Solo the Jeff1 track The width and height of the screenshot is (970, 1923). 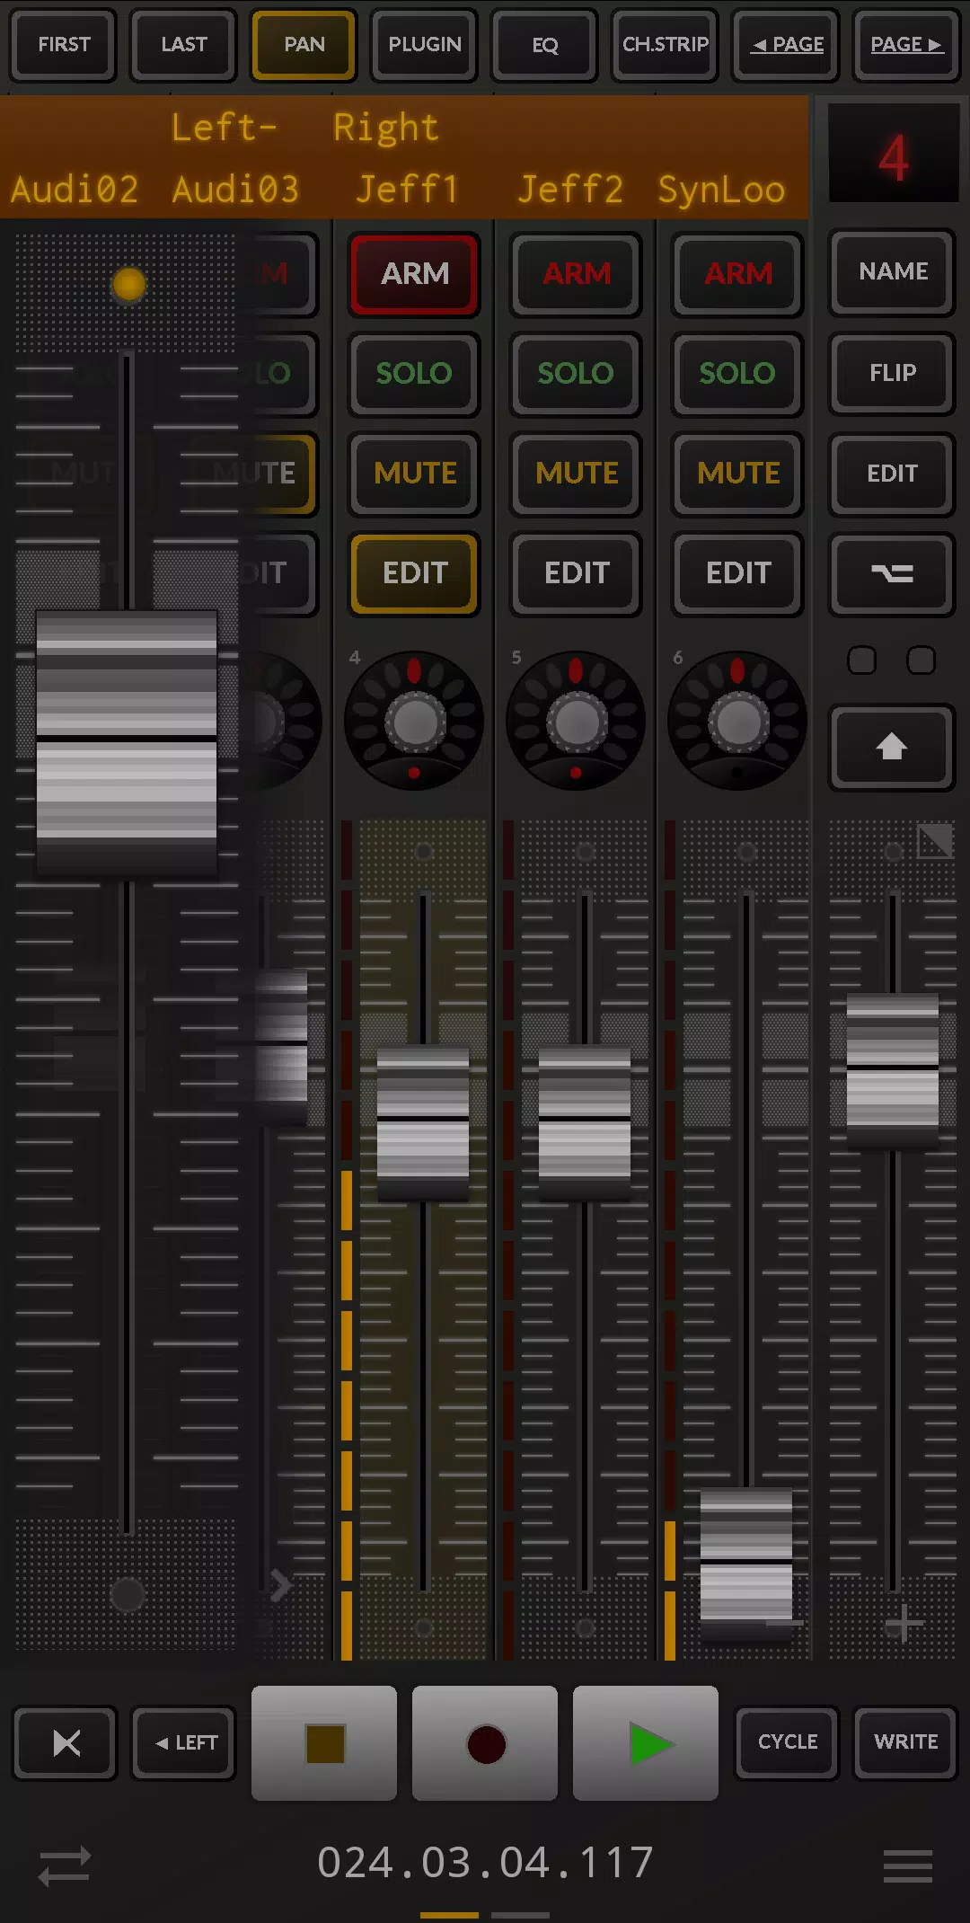pos(414,374)
